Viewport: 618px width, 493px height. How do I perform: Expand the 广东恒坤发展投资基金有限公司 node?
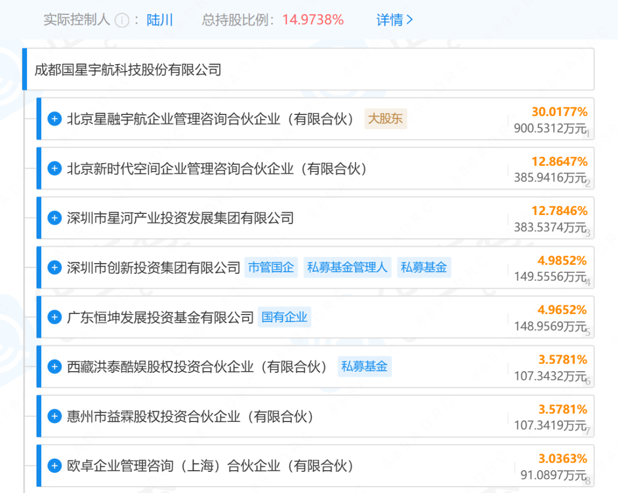click(54, 317)
